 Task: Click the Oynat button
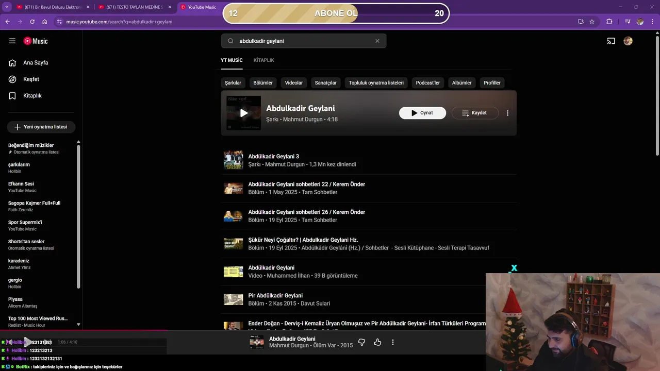(x=422, y=113)
